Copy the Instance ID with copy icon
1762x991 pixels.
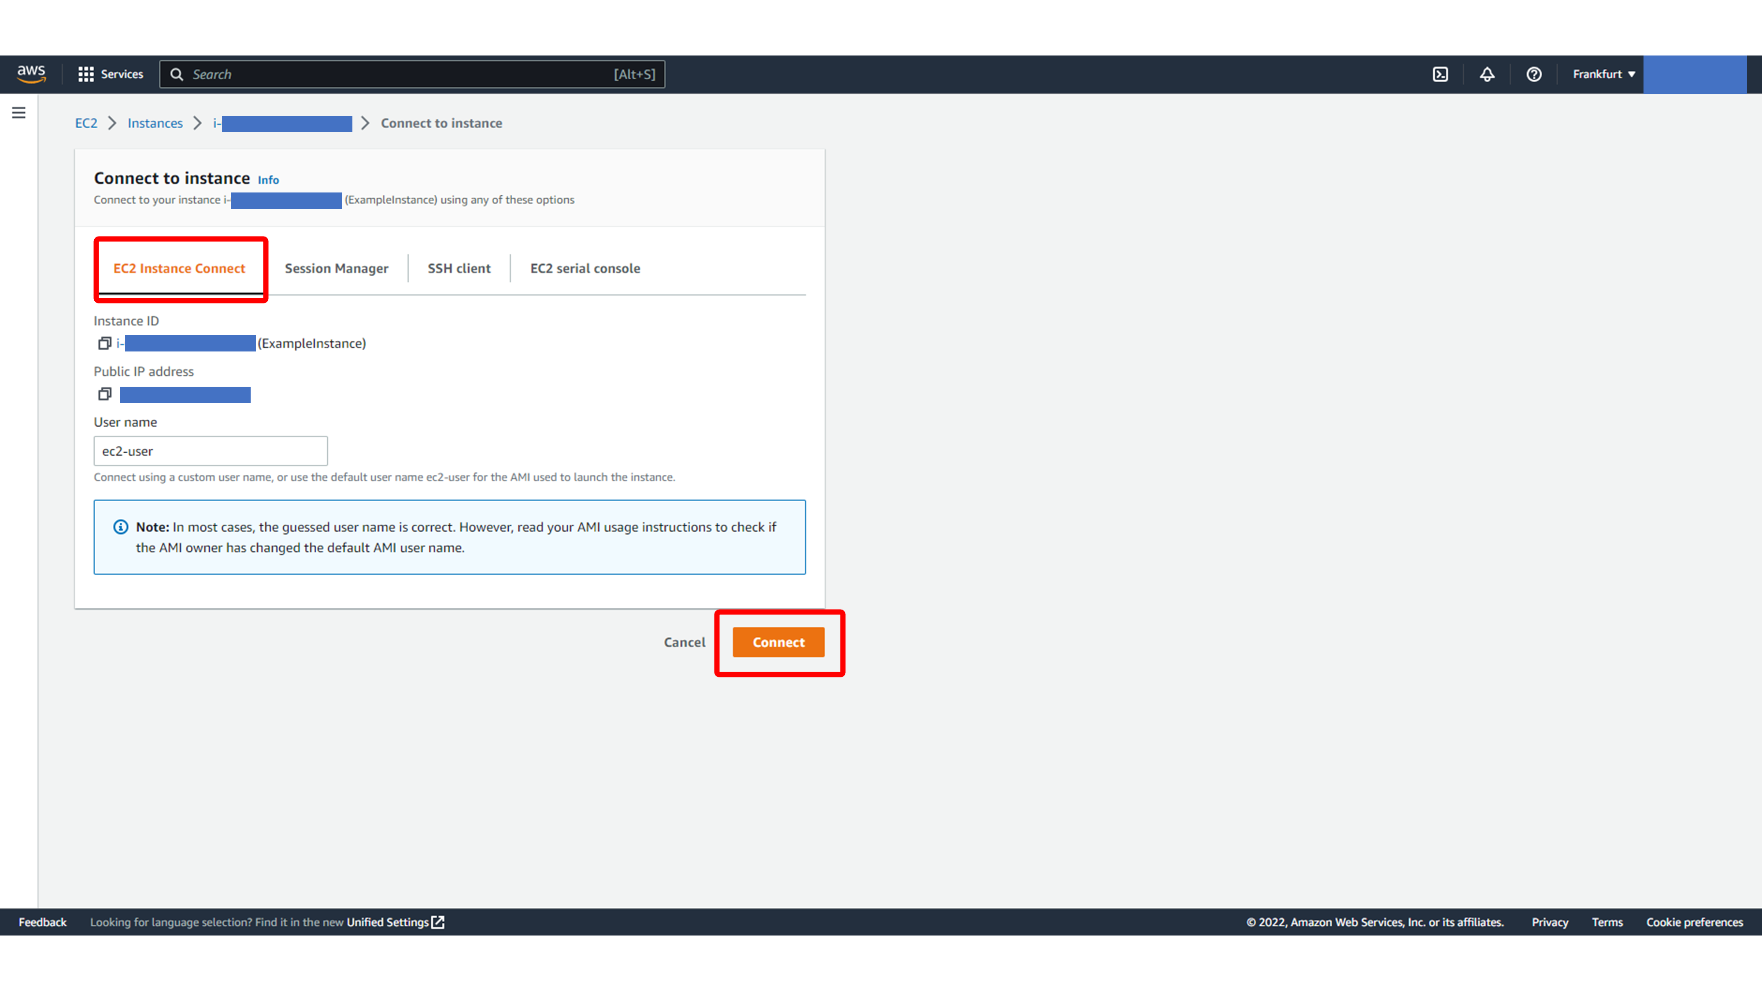click(105, 344)
